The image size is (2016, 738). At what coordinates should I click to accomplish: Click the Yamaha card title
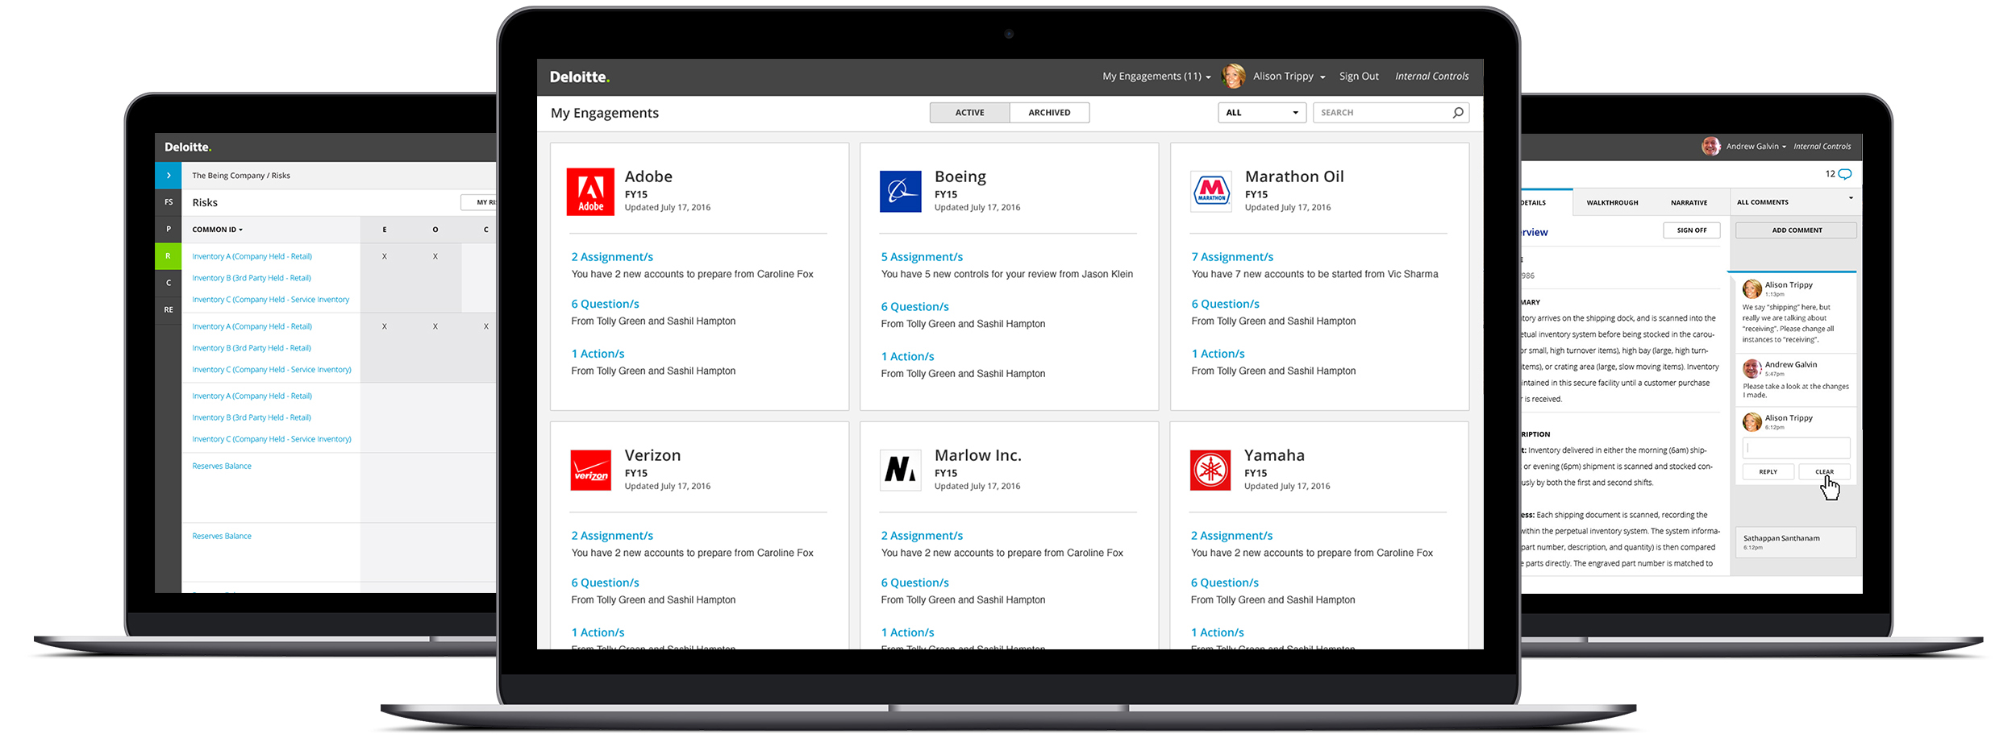pos(1273,455)
